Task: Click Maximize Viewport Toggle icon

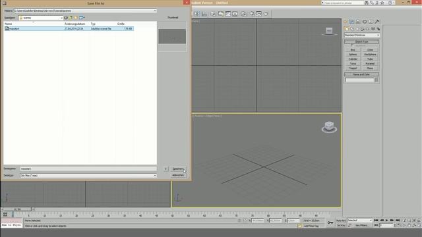Action: point(419,225)
